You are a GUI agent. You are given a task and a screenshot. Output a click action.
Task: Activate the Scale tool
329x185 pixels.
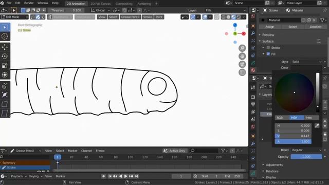5,65
